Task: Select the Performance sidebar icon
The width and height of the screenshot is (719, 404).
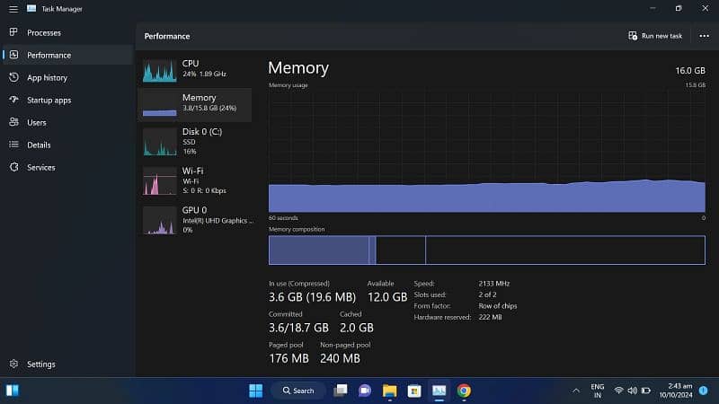Action: coord(13,55)
